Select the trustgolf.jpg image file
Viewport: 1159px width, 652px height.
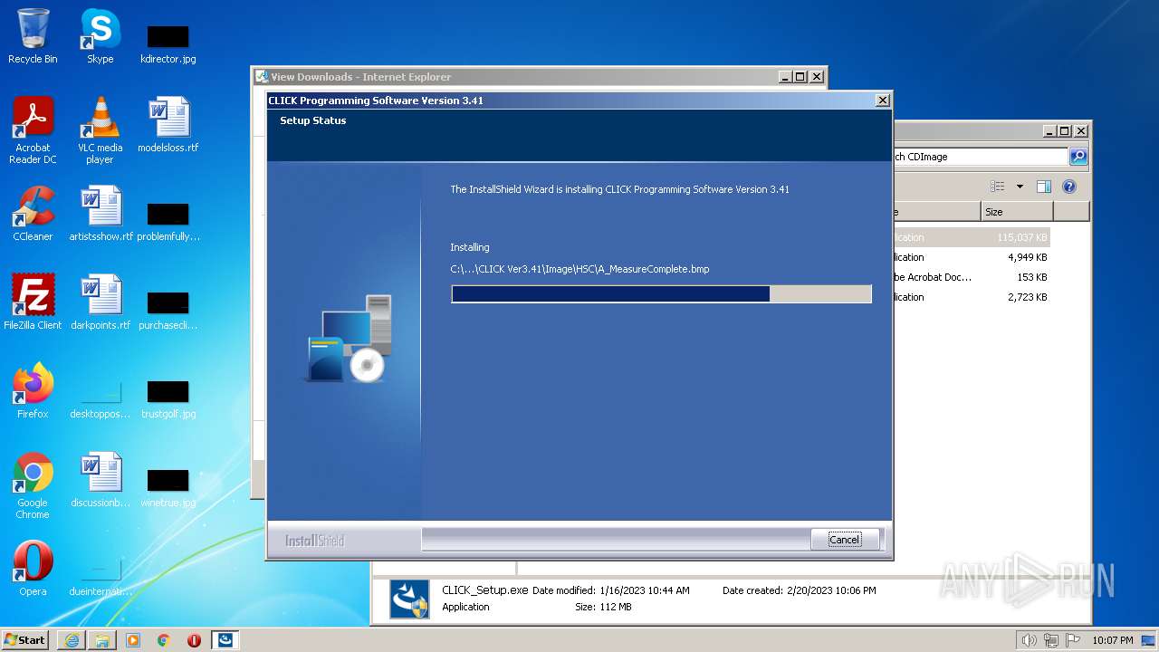click(168, 398)
